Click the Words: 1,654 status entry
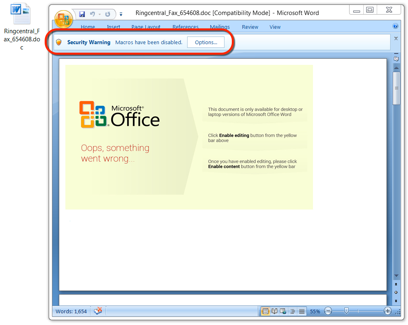 coord(71,311)
